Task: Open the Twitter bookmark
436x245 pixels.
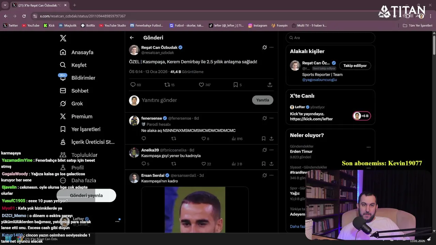Action: tap(11, 26)
